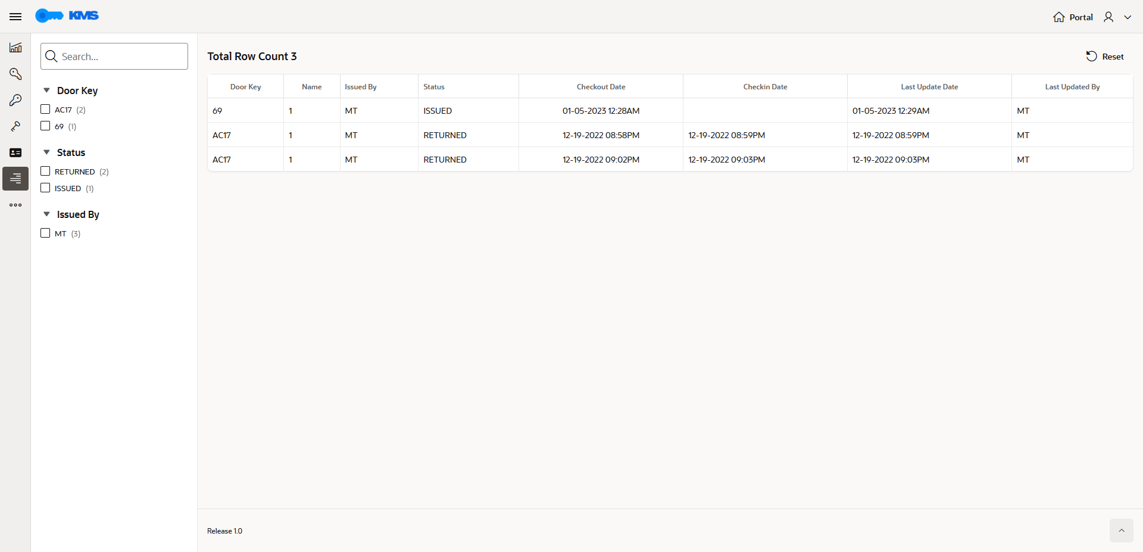
Task: Click the key search icon in sidebar
Action: [15, 74]
